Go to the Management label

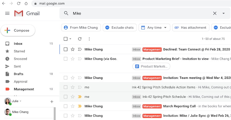point(24,89)
